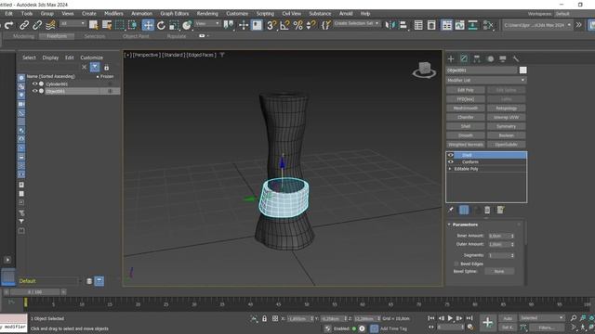Toggle Show End Result in the modifier stack
This screenshot has height=334, width=595.
464,210
